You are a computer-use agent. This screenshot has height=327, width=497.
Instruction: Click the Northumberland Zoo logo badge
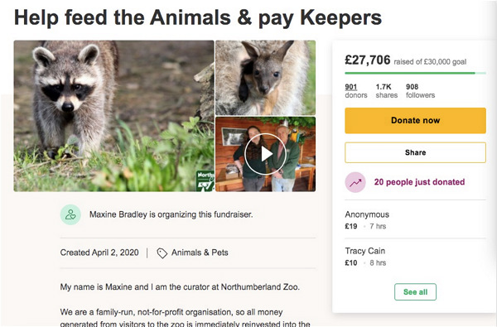(x=205, y=181)
